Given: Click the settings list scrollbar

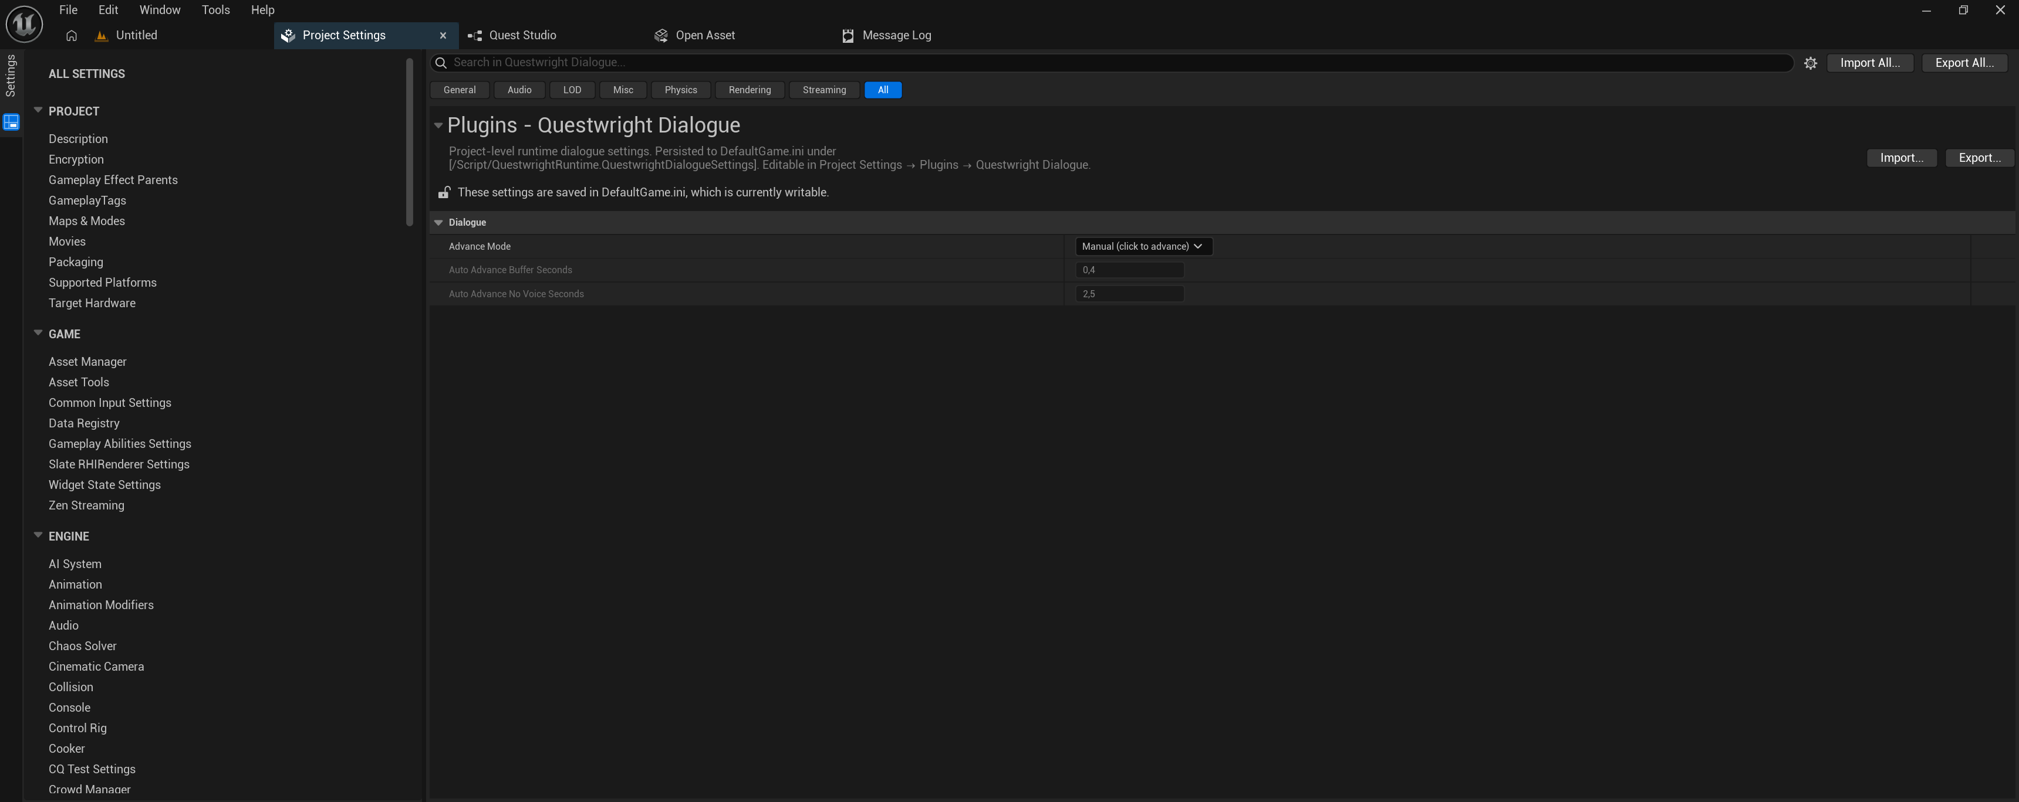Looking at the screenshot, I should click(409, 142).
